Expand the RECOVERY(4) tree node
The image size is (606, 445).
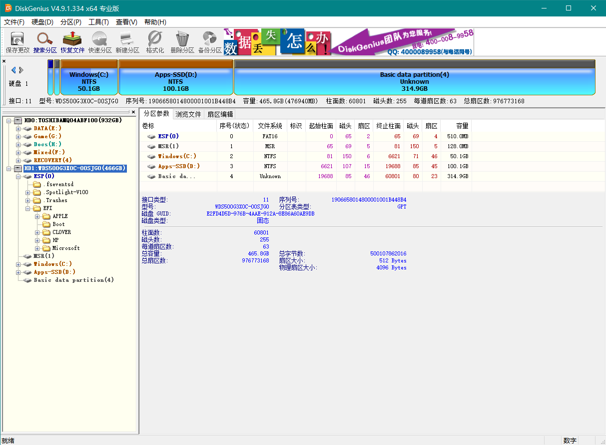pos(18,160)
